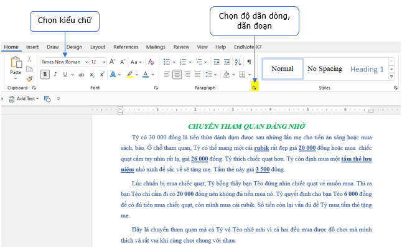Decrease font size with shrink font icon
402x247 pixels.
[123, 62]
